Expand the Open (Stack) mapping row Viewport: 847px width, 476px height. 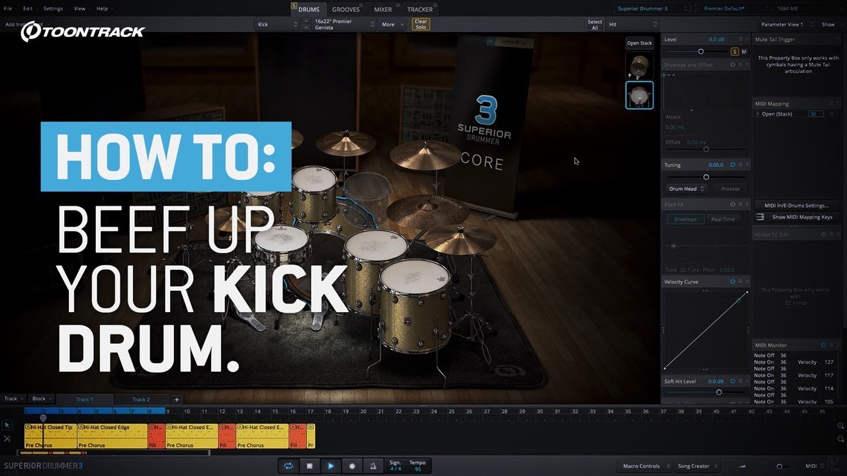pyautogui.click(x=758, y=114)
